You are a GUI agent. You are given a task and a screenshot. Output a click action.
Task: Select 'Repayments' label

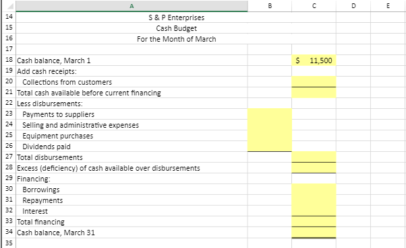pyautogui.click(x=42, y=200)
